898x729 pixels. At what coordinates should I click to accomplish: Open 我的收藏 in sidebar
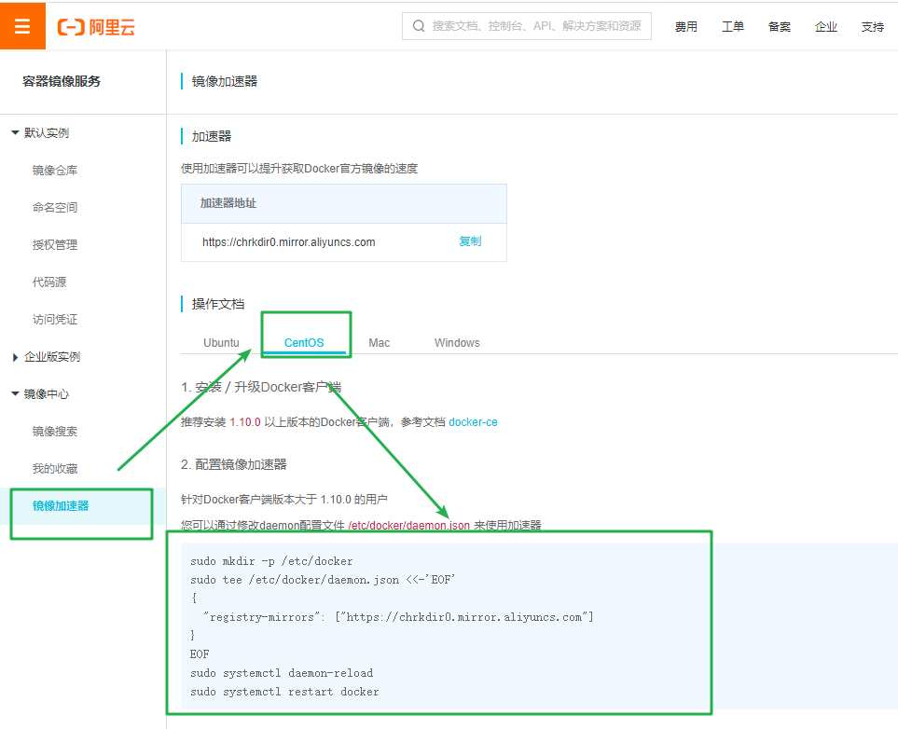(x=55, y=469)
